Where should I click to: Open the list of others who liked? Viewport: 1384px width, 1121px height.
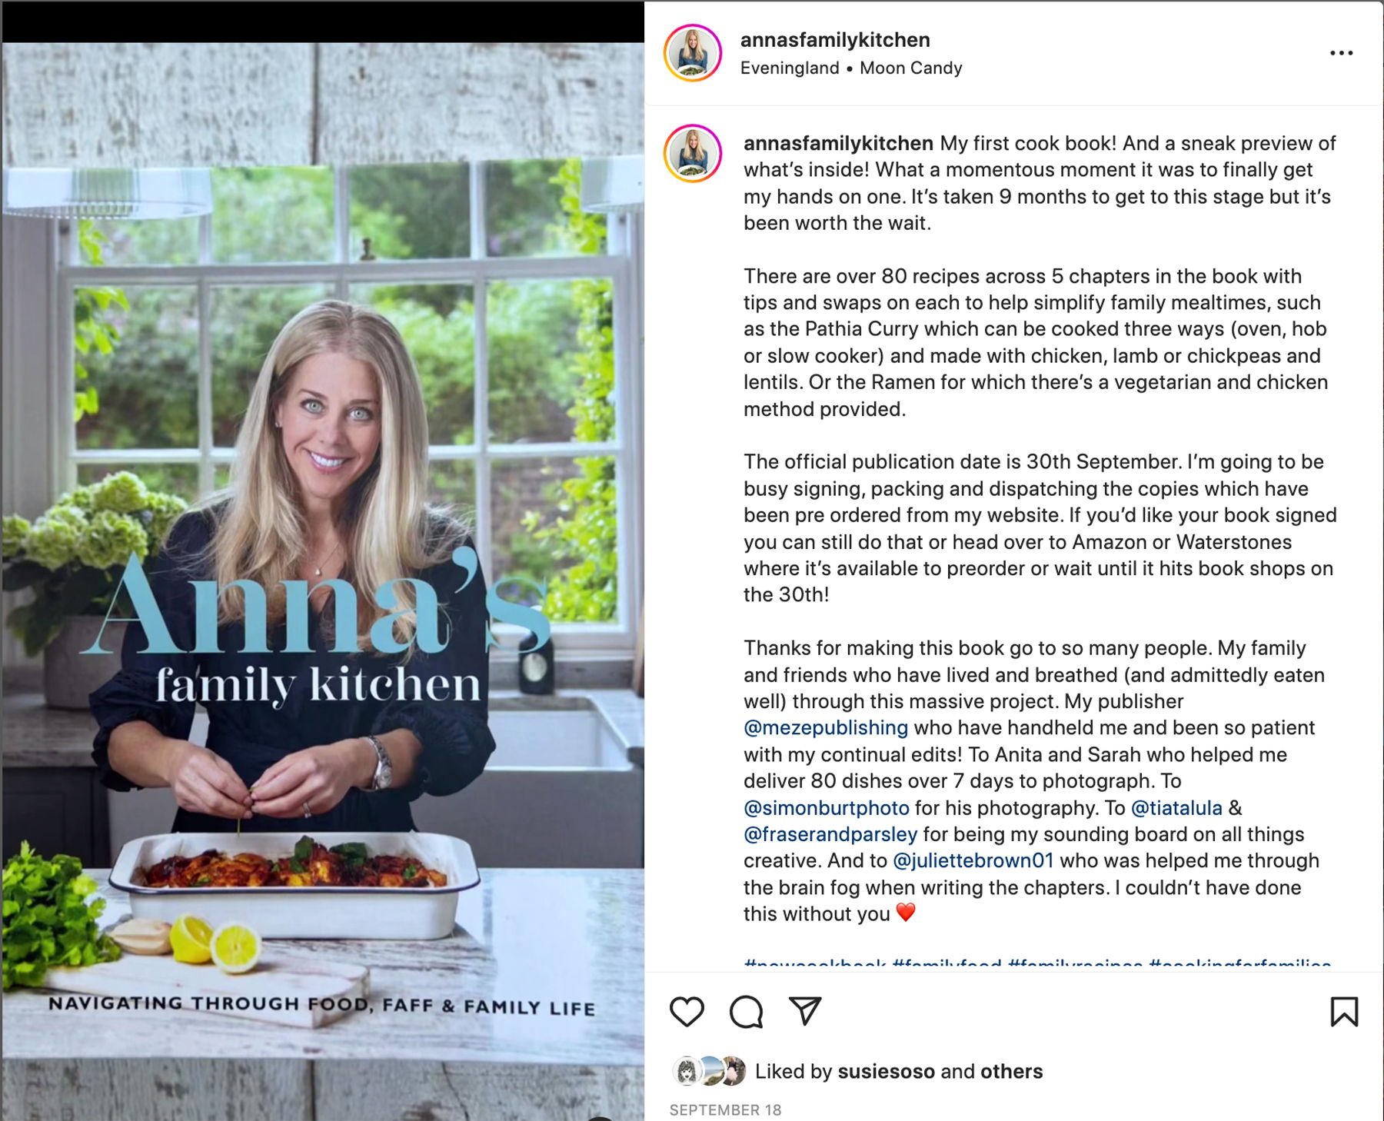coord(1011,1071)
